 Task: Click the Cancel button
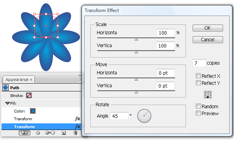pos(208,40)
